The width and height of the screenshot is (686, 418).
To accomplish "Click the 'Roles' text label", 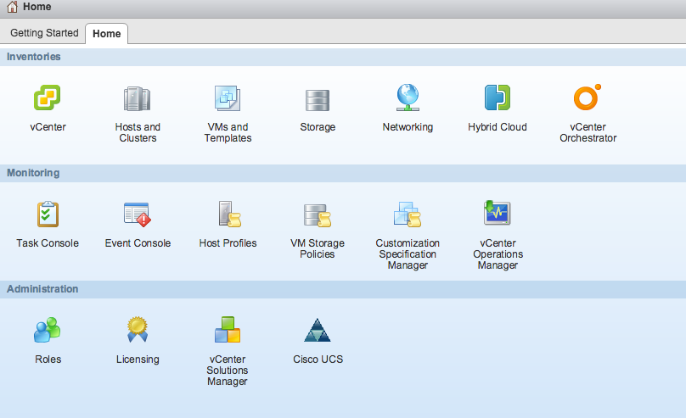I will [48, 359].
